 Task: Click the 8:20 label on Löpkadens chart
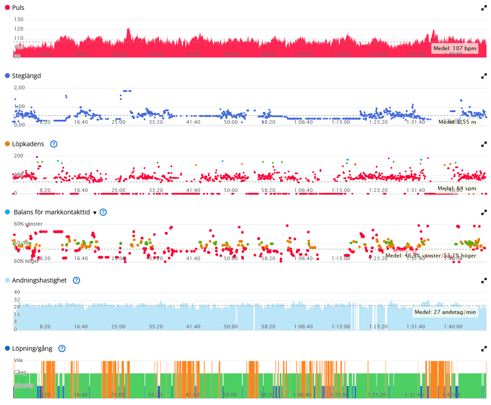pos(45,190)
